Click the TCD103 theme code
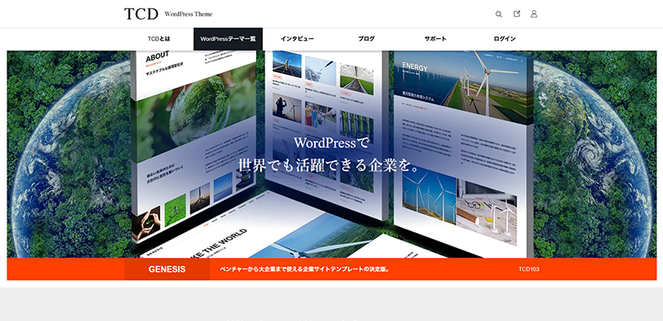663x321 pixels. [x=529, y=270]
